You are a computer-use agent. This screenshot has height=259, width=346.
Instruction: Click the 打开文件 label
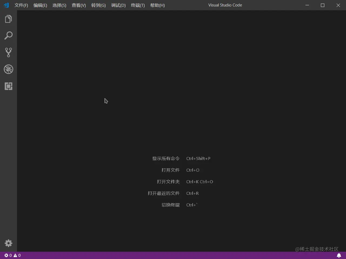(170, 170)
